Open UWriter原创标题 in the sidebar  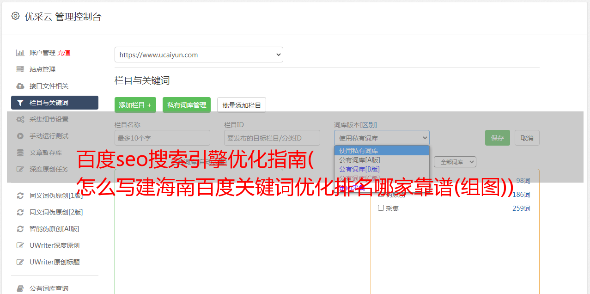55,262
